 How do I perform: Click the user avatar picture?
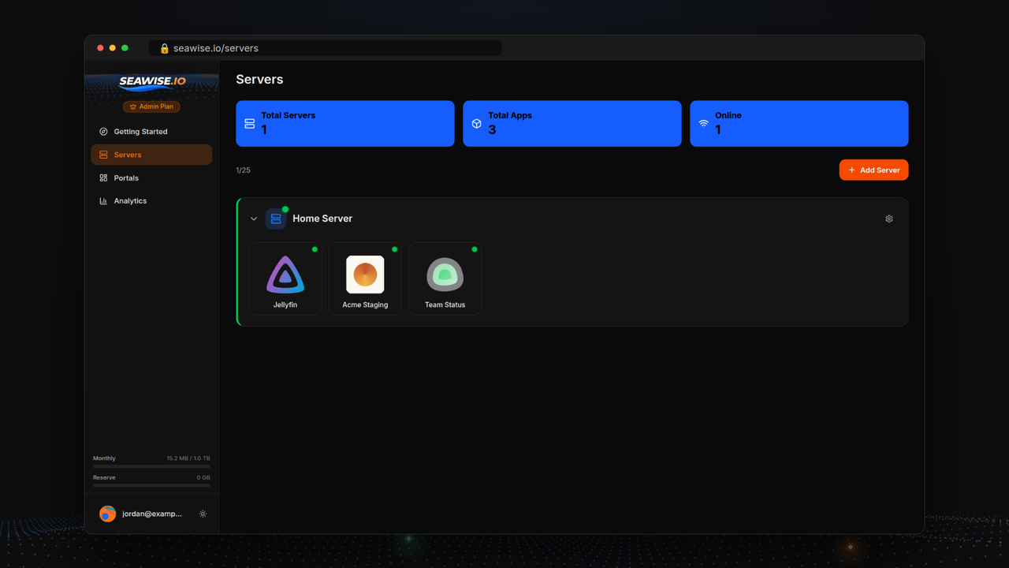(108, 514)
